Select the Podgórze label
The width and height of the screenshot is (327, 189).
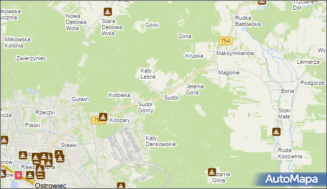(x=312, y=83)
